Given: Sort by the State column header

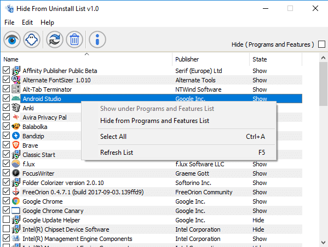Looking at the screenshot, I should [275, 59].
